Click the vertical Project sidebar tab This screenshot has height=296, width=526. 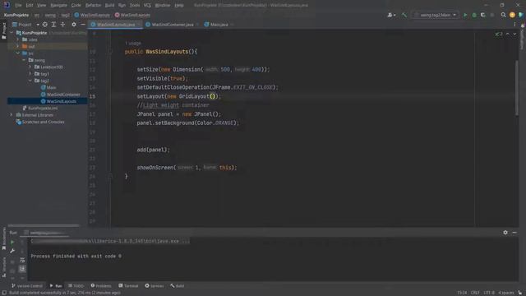point(3,30)
